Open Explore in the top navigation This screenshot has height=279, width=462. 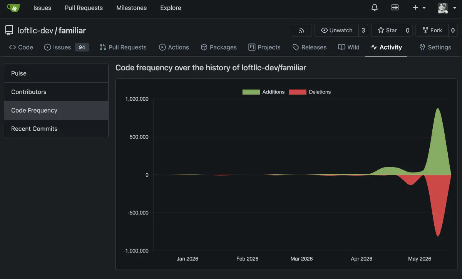click(171, 8)
